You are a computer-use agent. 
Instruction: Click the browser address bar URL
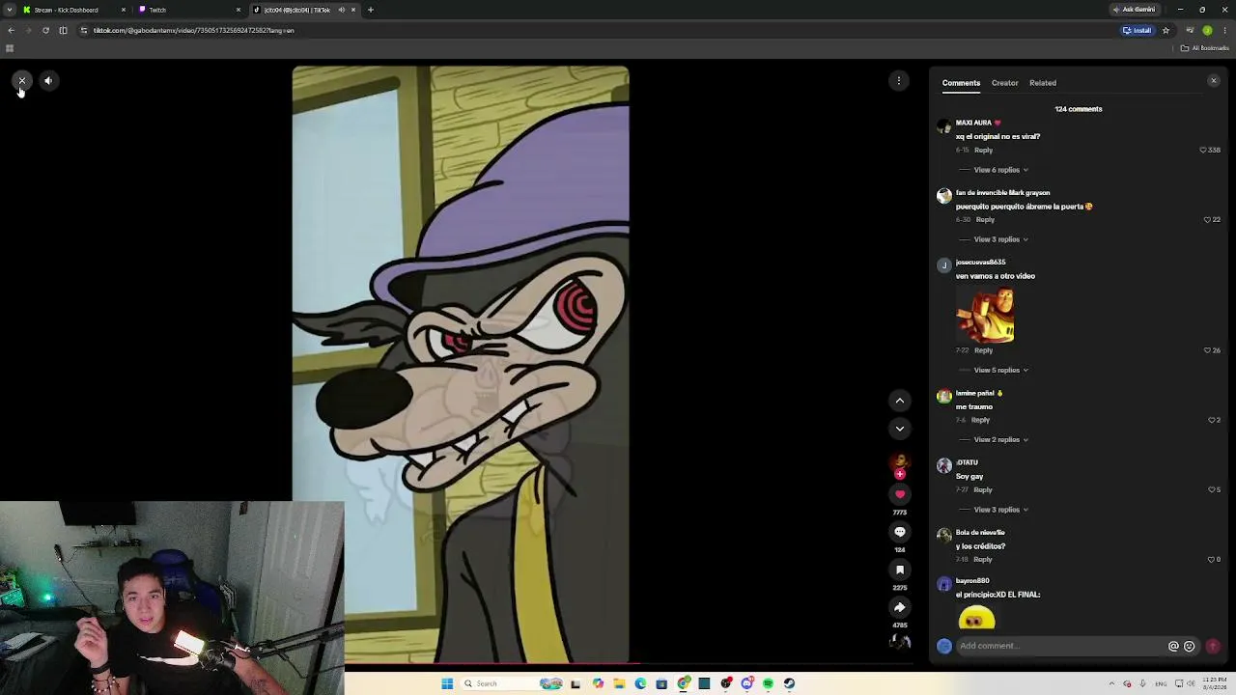click(193, 30)
